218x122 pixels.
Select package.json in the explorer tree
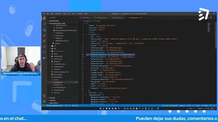pyautogui.click(x=63, y=82)
